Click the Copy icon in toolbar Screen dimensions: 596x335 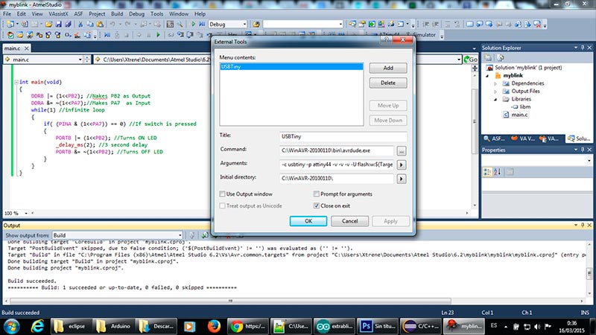point(90,24)
